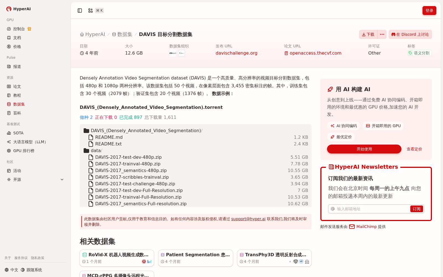Toggle the sidebar panel icon
Screen dimensions: 443x277
(x=80, y=11)
